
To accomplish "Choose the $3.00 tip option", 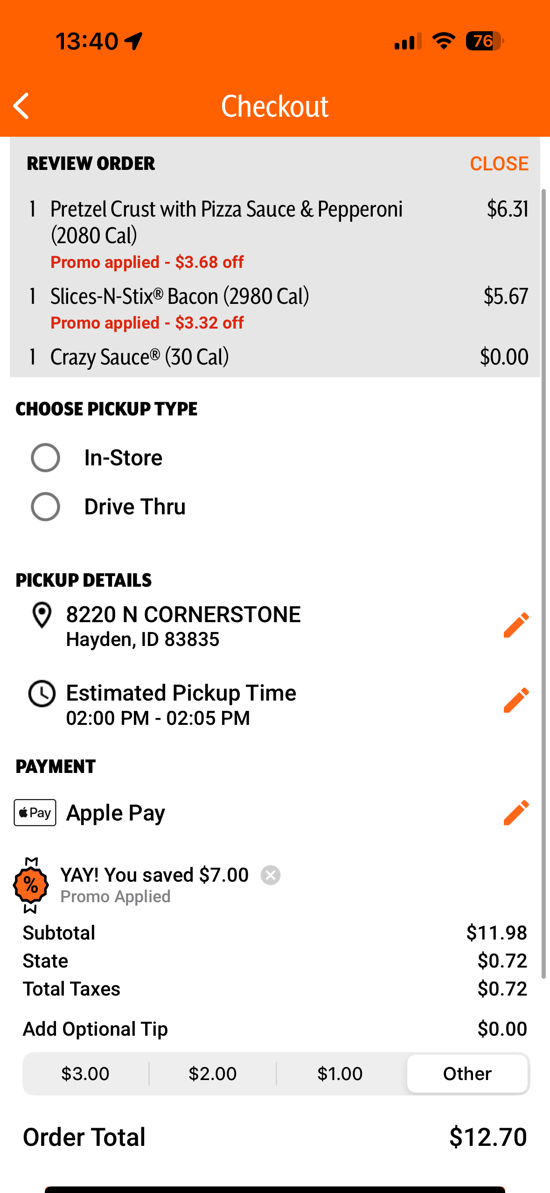I will click(x=85, y=1074).
